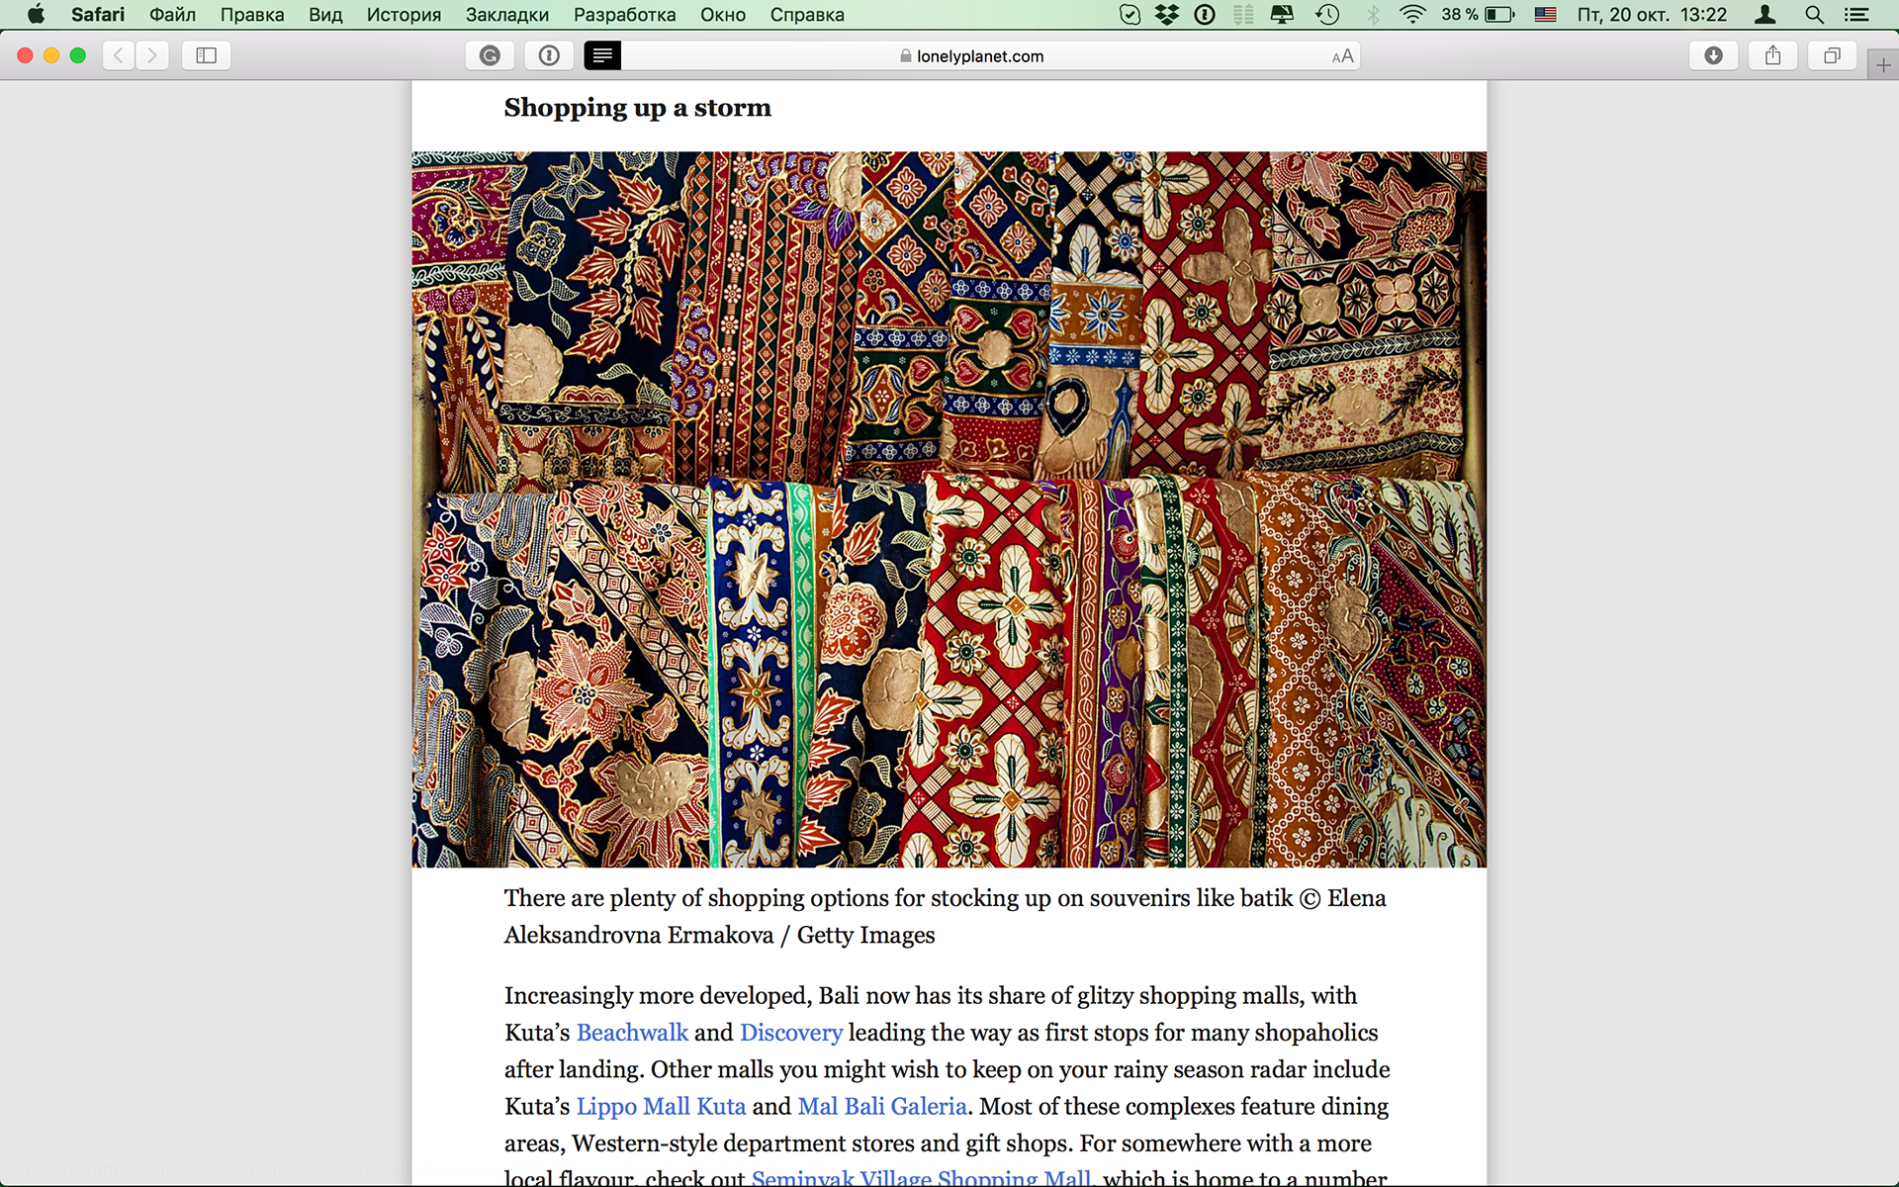
Task: Click the batik photo caption text
Action: [x=946, y=916]
